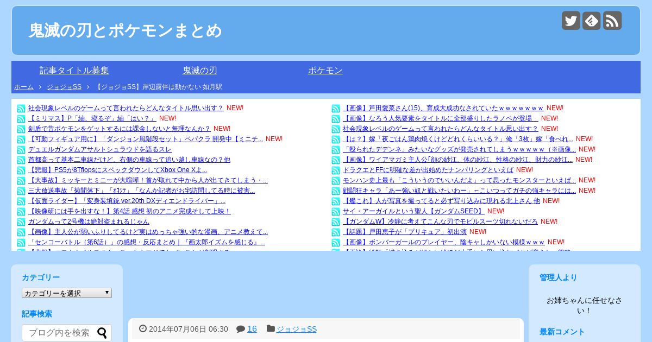Click RSS icon beside 殴られたデデンネ article

(336, 150)
